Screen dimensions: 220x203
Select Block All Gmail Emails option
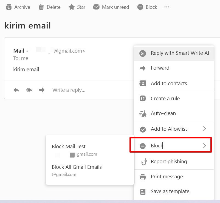[x=77, y=167]
